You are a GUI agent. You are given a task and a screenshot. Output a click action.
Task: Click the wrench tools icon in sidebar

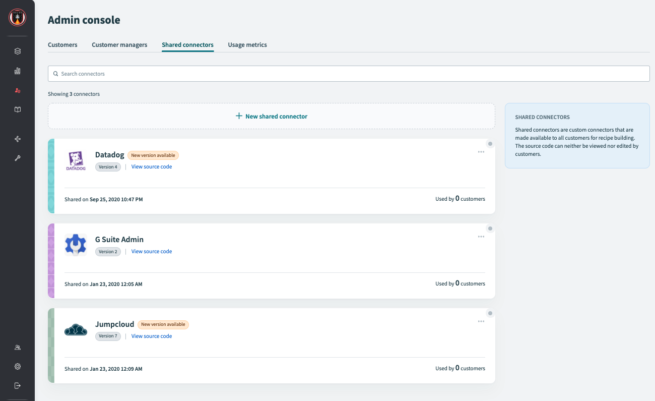click(x=18, y=158)
